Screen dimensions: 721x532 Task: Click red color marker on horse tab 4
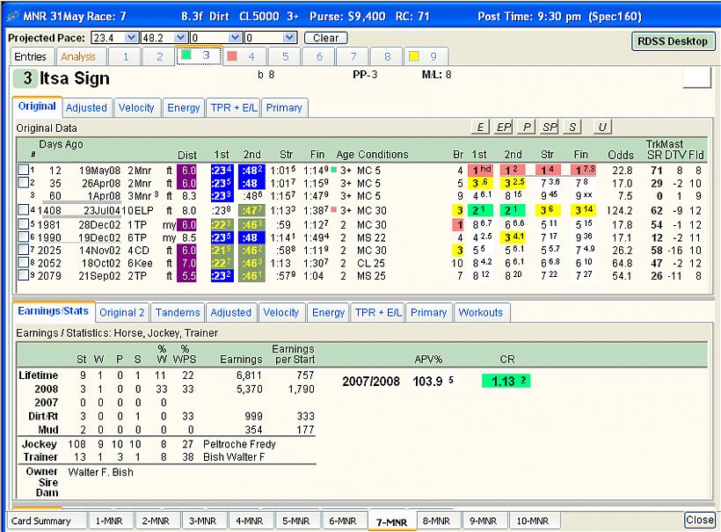(x=232, y=56)
